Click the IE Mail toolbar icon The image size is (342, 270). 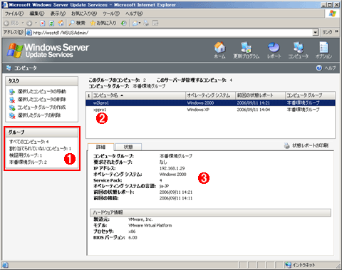[135, 23]
